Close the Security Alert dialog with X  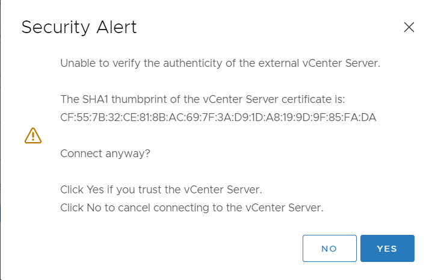point(409,27)
